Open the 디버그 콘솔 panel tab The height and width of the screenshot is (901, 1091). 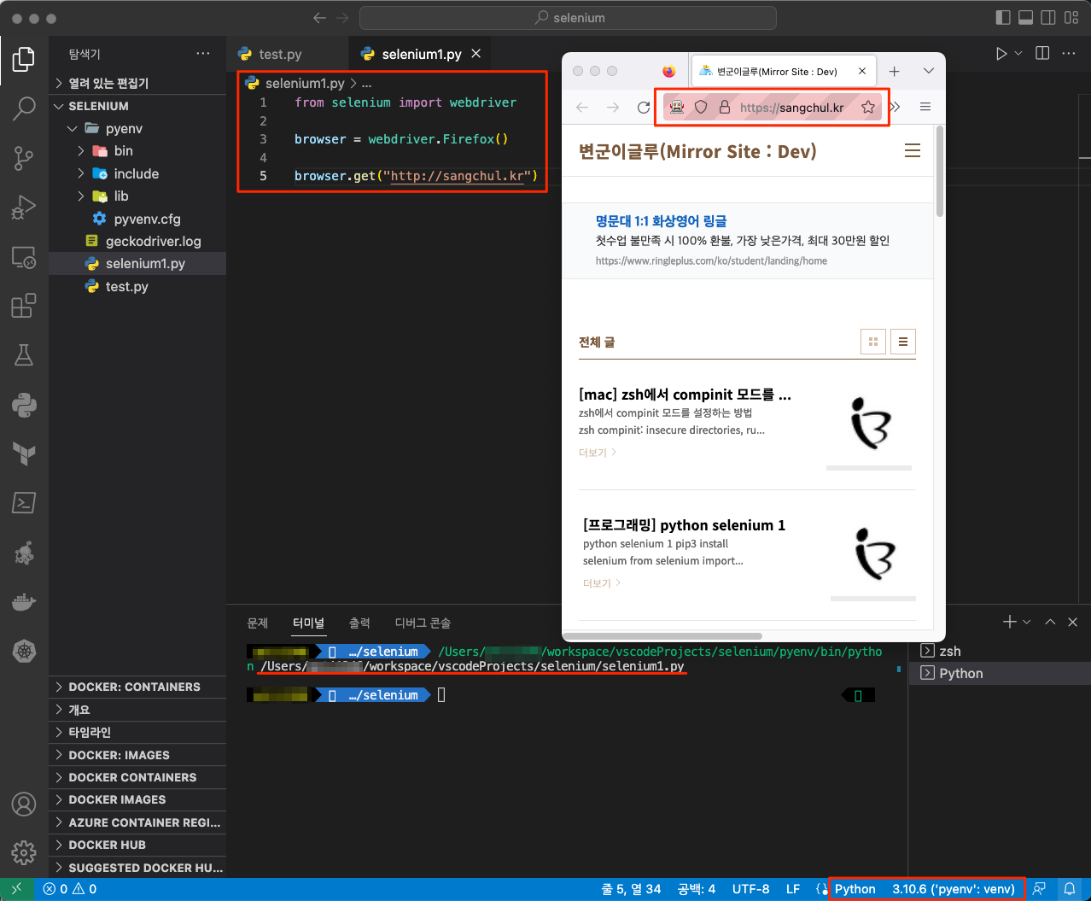click(422, 623)
